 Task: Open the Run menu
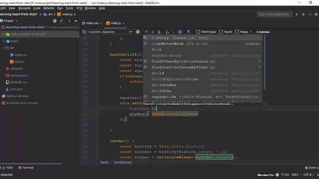tap(60, 8)
